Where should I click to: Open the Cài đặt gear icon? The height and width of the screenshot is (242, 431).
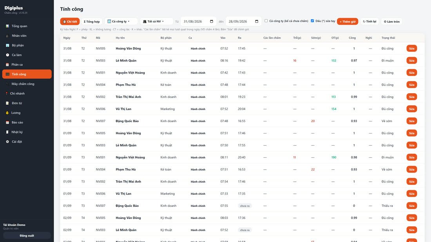click(x=7, y=142)
